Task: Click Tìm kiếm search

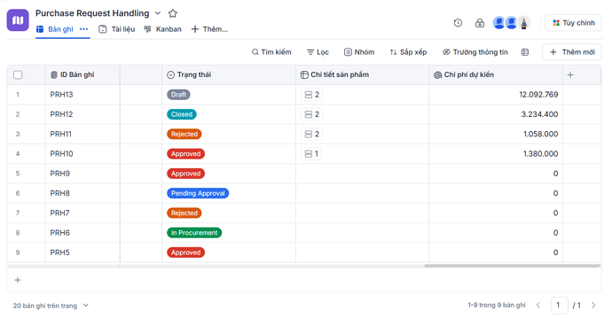Action: click(x=271, y=52)
